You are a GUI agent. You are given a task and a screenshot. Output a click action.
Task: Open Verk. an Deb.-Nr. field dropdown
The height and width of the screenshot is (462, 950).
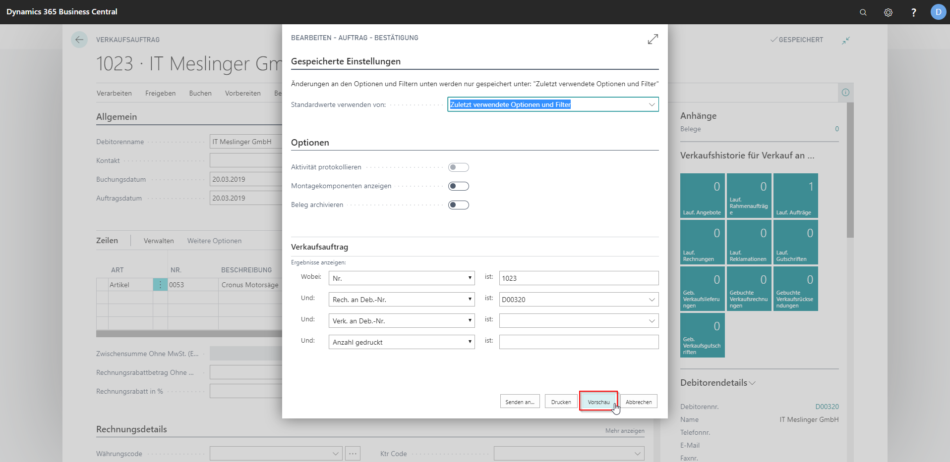point(402,321)
